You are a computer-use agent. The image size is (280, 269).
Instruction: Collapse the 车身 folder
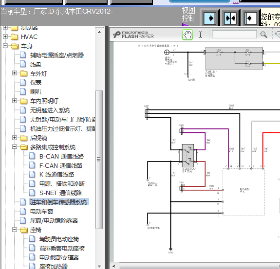pos(5,46)
